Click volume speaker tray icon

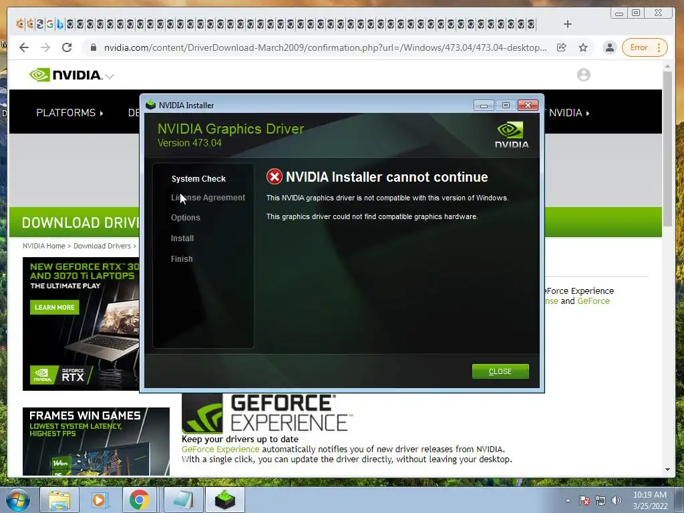[616, 500]
